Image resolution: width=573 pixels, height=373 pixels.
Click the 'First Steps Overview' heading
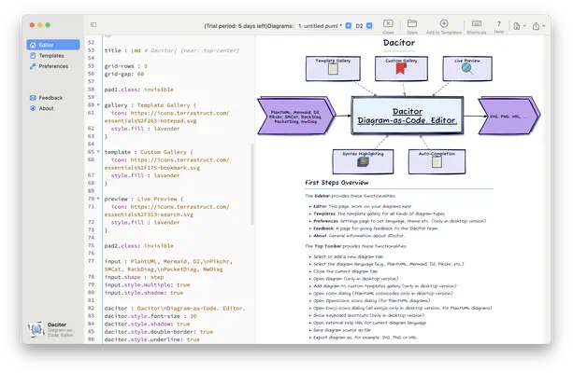click(337, 183)
